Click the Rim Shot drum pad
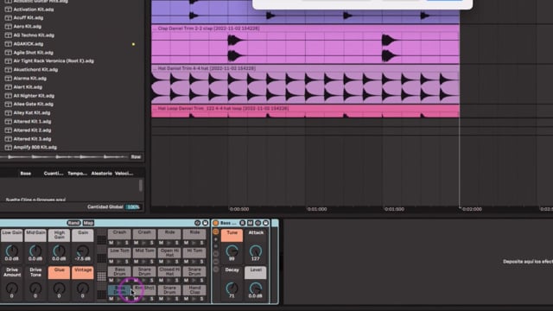The width and height of the screenshot is (553, 311). tap(144, 290)
